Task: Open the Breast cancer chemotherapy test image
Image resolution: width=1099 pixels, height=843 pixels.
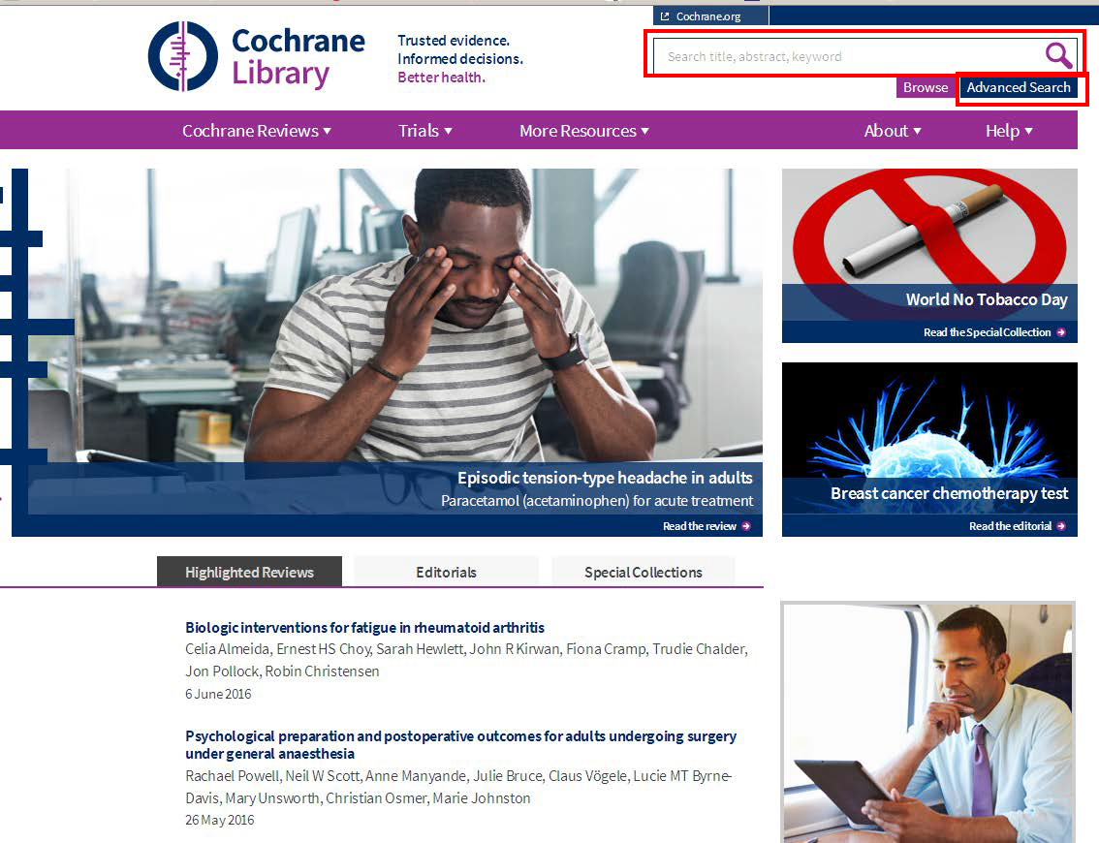Action: pyautogui.click(x=929, y=450)
